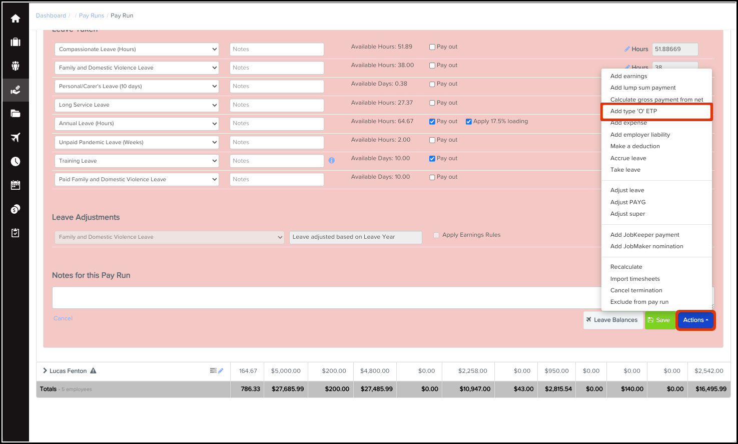Click the home icon in sidebar
The height and width of the screenshot is (444, 738).
point(16,19)
